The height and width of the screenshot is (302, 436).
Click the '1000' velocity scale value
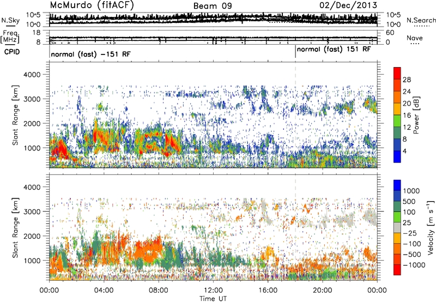(x=411, y=191)
